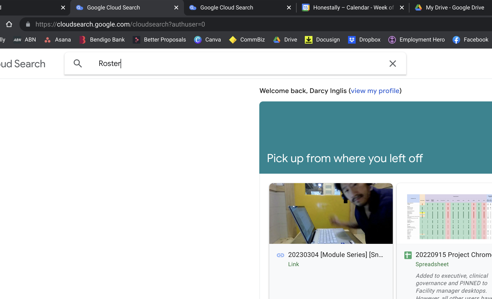Viewport: 492px width, 299px height.
Task: Open the Dropbox bookmark
Action: click(x=364, y=40)
